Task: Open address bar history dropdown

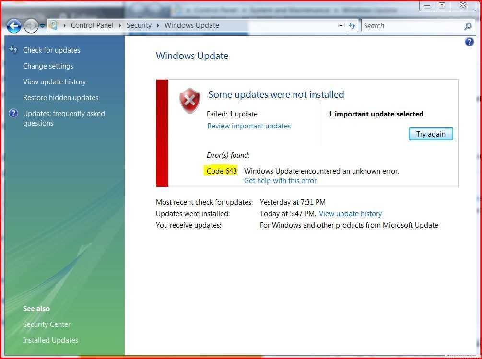Action: 341,26
